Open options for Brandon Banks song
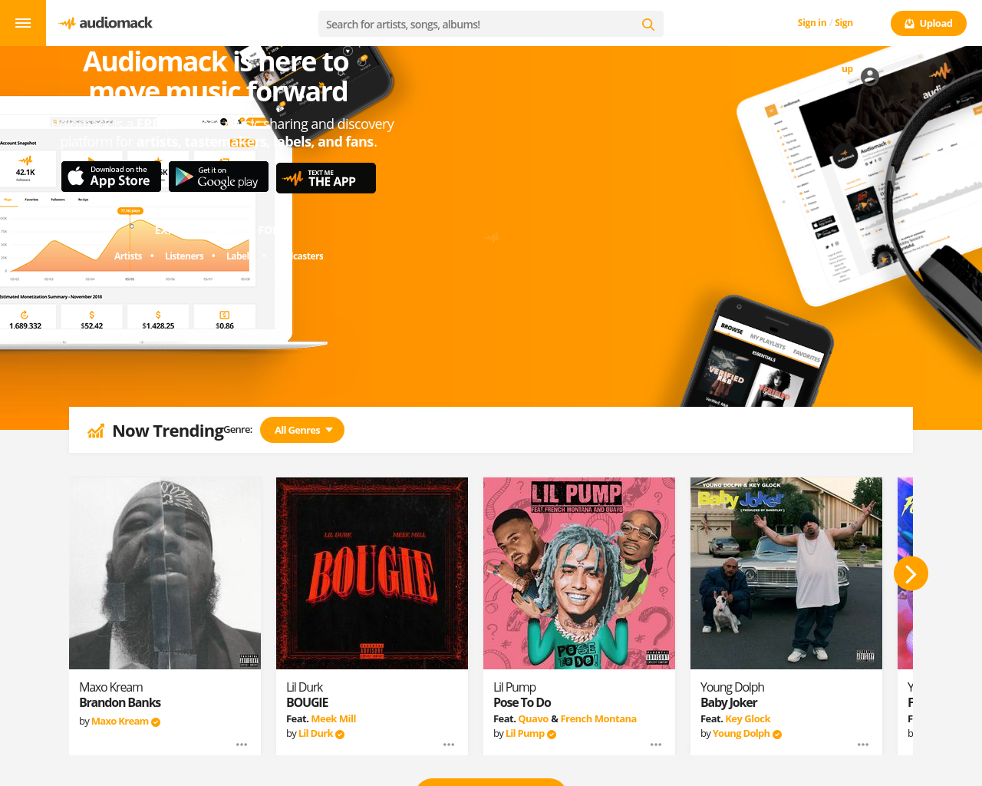 tap(242, 745)
